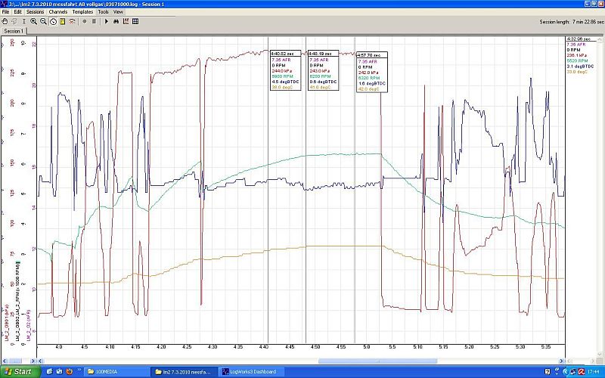Toggle the clock time tool

[53, 22]
